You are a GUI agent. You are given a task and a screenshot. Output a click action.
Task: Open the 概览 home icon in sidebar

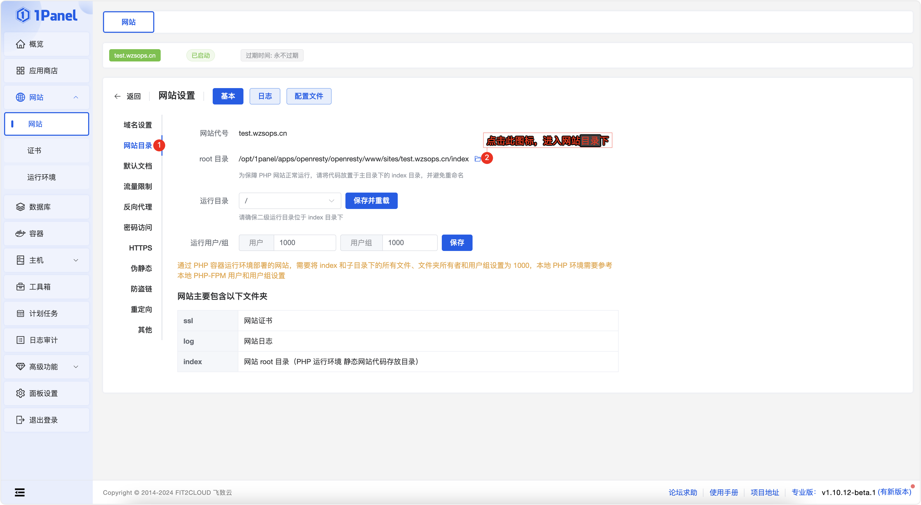pos(21,44)
